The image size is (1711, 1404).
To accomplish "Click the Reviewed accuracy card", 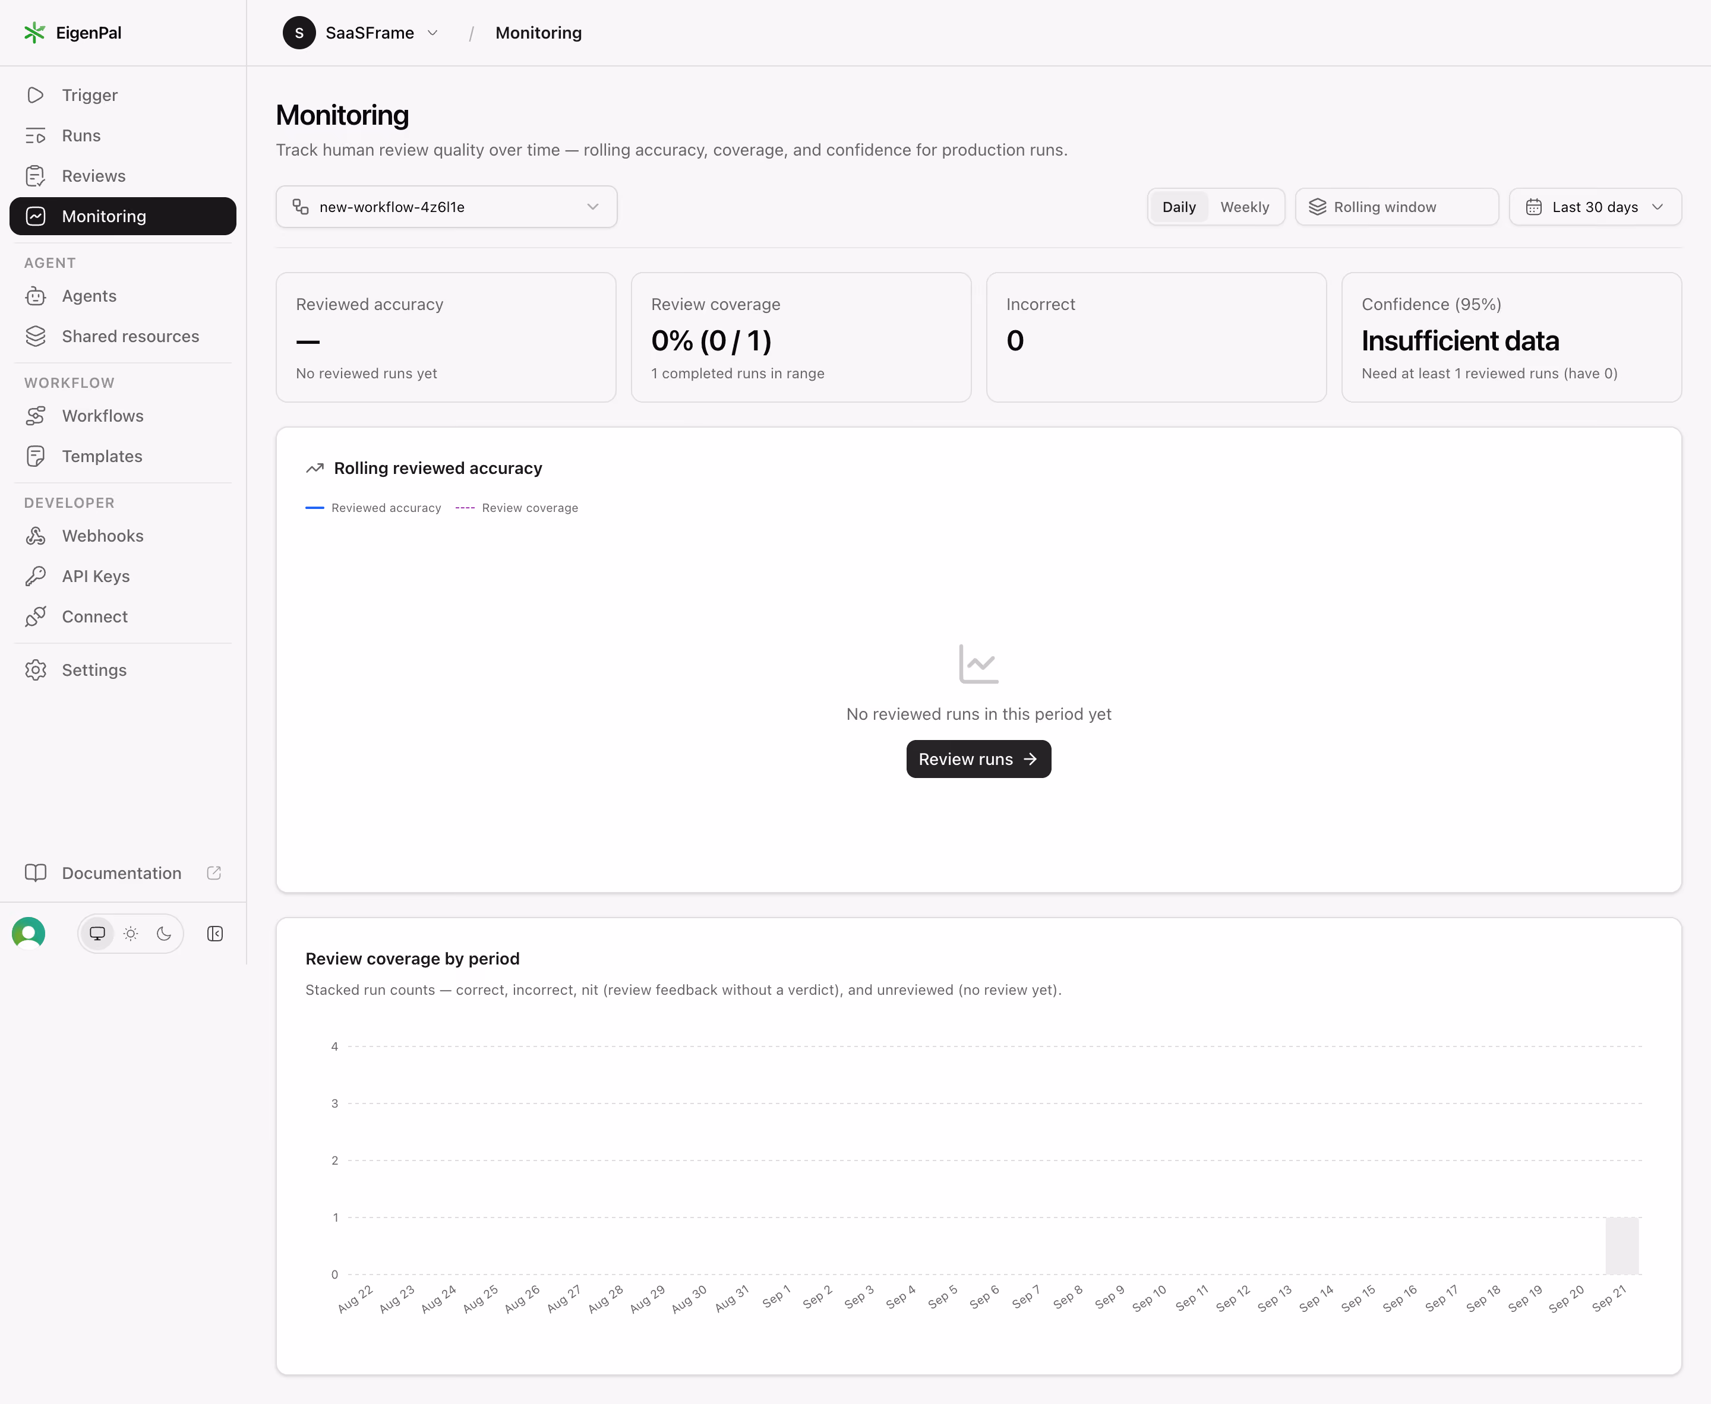I will tap(447, 337).
